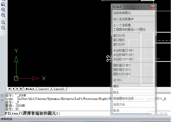Jump to last layout tab arrow
This screenshot has height=122, width=171.
pos(21,89)
